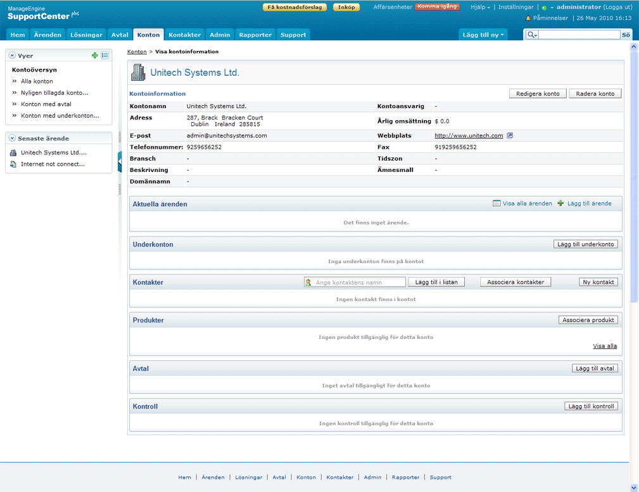
Task: Open the www.unitech.com website link
Action: [x=469, y=135]
